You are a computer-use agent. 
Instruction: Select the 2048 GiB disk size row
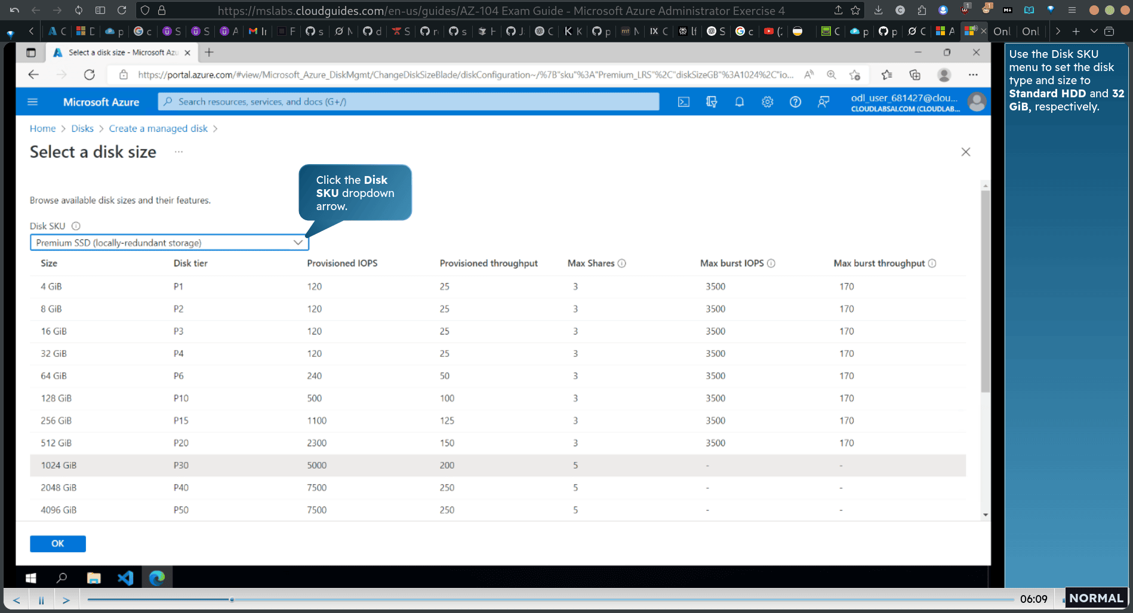click(x=498, y=488)
